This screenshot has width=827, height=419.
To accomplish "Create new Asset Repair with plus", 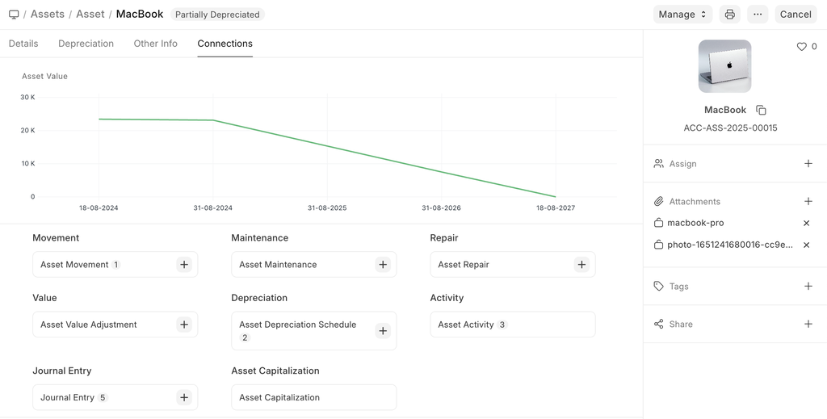I will (581, 265).
